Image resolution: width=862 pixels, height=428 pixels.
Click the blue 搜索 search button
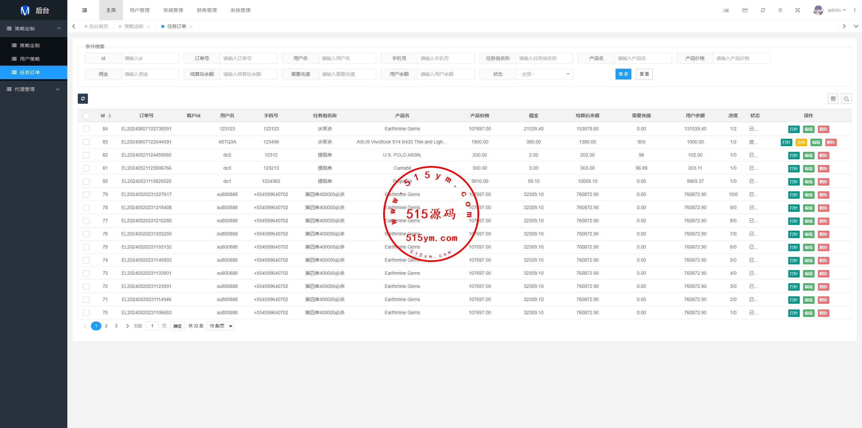tap(623, 74)
